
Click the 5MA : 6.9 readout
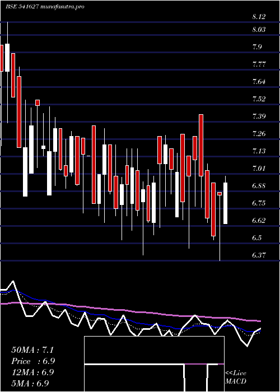[30, 383]
